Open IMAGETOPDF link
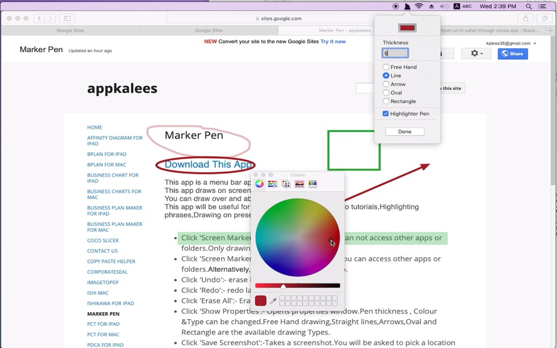This screenshot has height=348, width=557. tap(103, 282)
